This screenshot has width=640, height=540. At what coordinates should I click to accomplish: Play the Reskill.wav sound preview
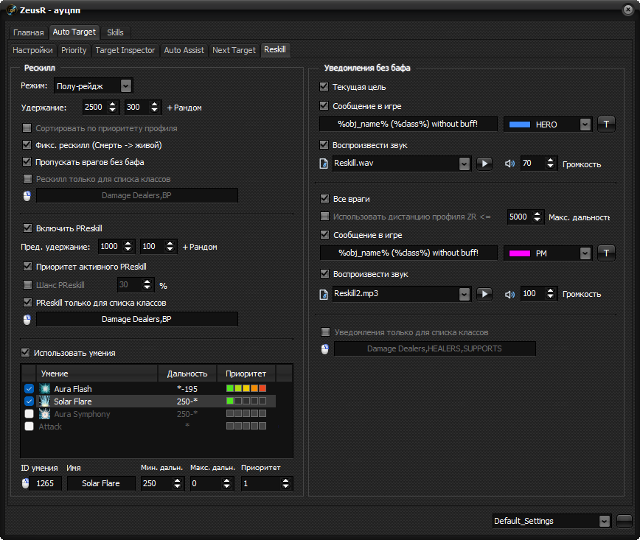(484, 164)
